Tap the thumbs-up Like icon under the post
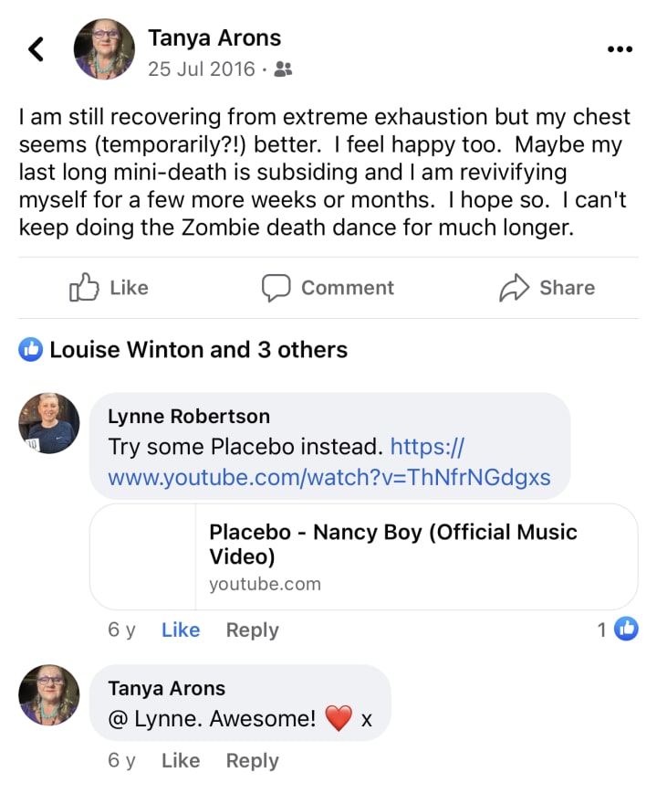Viewport: 657px width, 794px height. click(84, 288)
